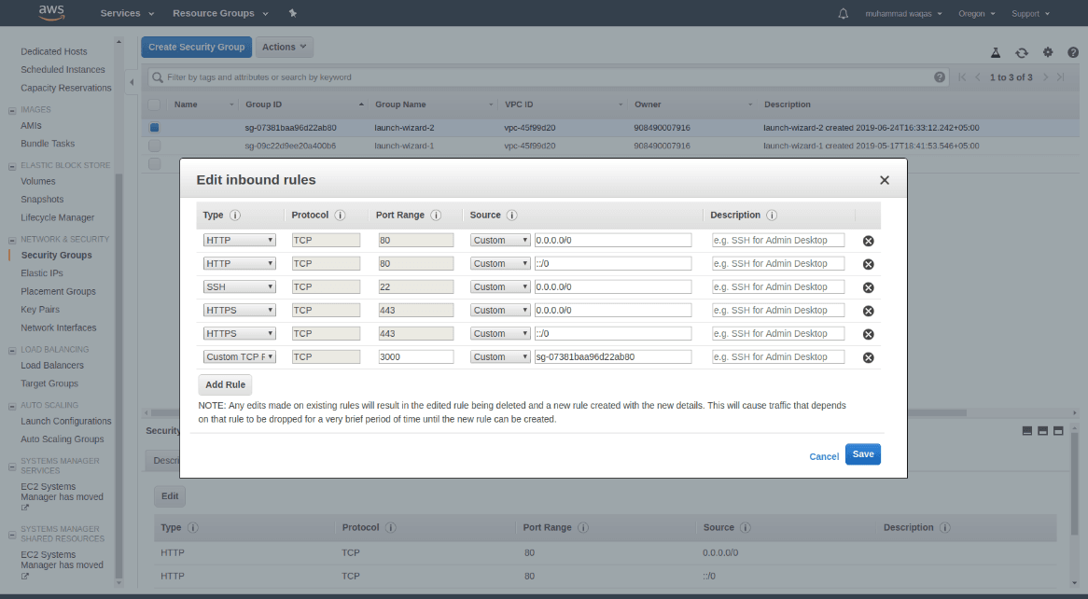Image resolution: width=1088 pixels, height=599 pixels.
Task: Toggle the select-all checkbox in table header
Action: tap(154, 104)
